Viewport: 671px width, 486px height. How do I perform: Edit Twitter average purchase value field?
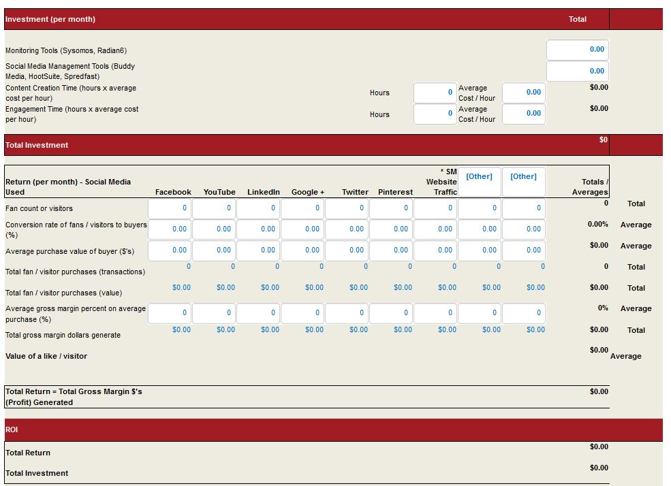pyautogui.click(x=347, y=250)
